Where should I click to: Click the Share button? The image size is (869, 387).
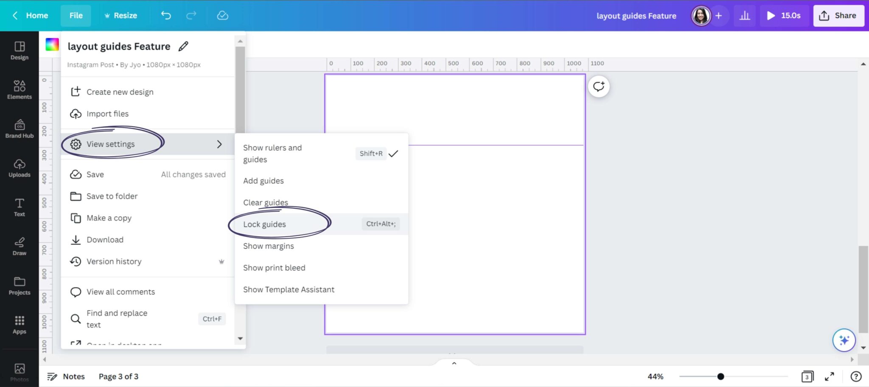(x=838, y=16)
